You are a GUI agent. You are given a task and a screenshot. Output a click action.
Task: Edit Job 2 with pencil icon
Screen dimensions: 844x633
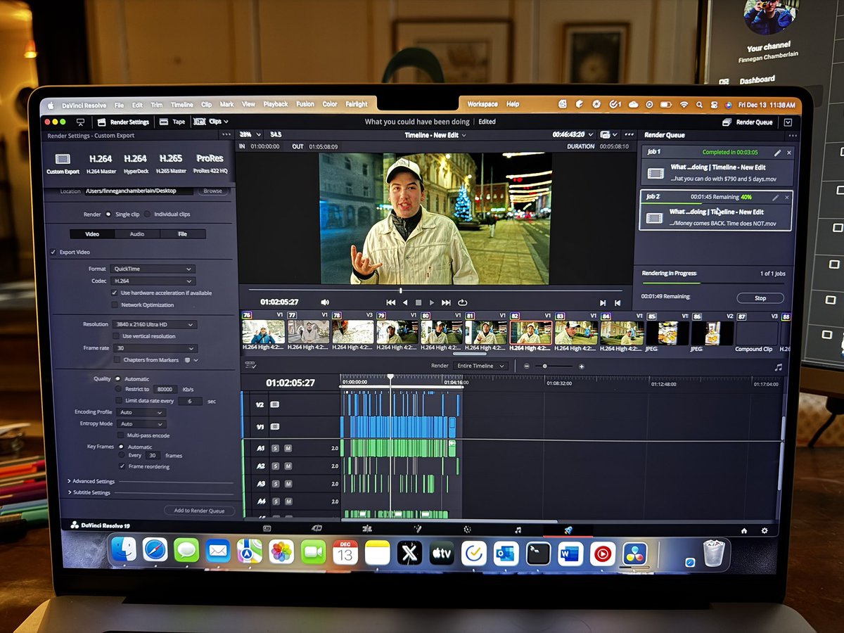click(x=775, y=198)
